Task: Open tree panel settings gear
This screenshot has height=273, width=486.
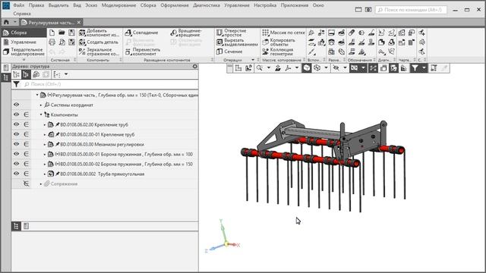Action: tap(194, 66)
